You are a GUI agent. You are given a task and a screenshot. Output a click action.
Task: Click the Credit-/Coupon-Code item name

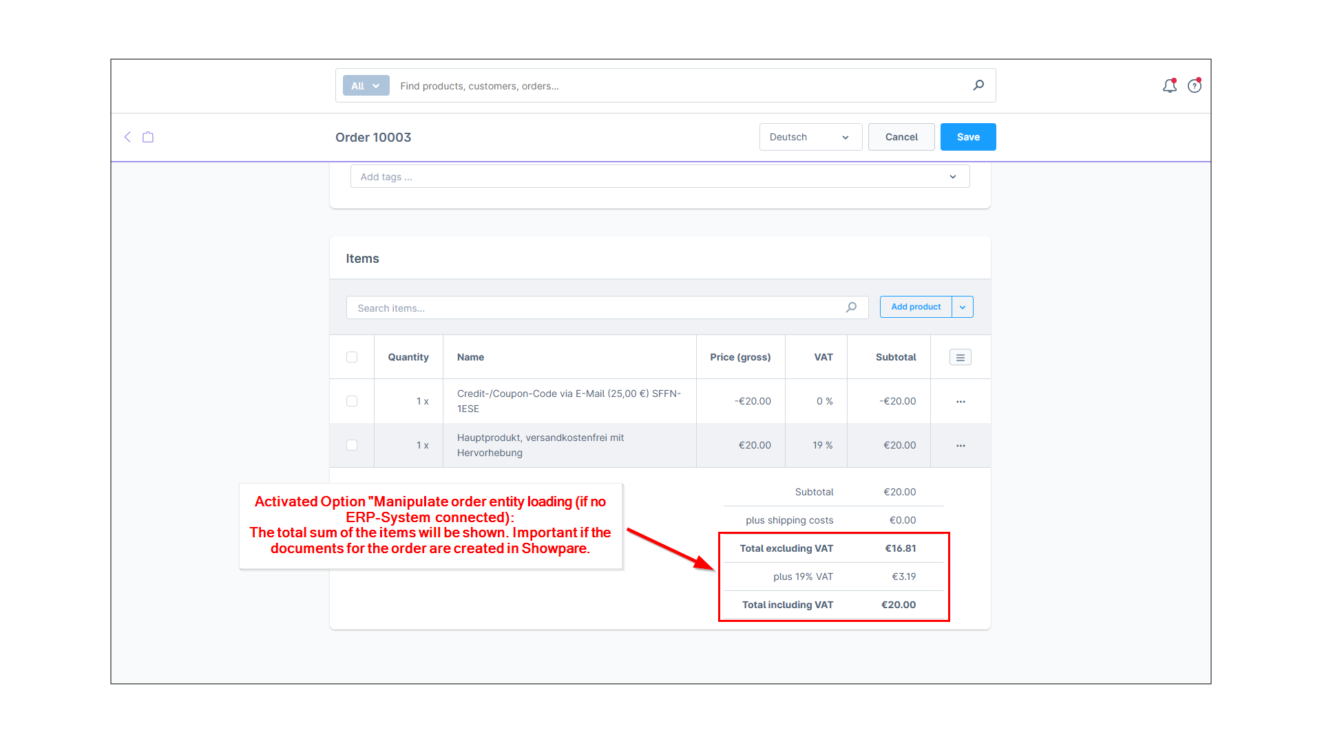[x=569, y=401]
